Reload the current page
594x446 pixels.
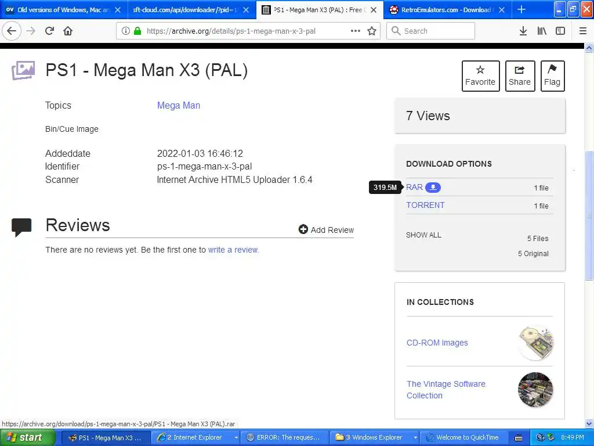pos(49,31)
